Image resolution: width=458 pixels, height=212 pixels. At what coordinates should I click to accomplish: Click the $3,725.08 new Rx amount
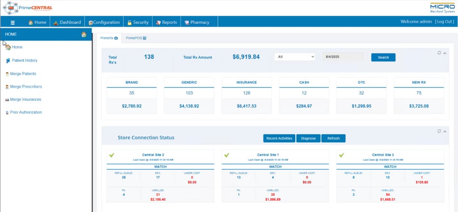coord(419,106)
